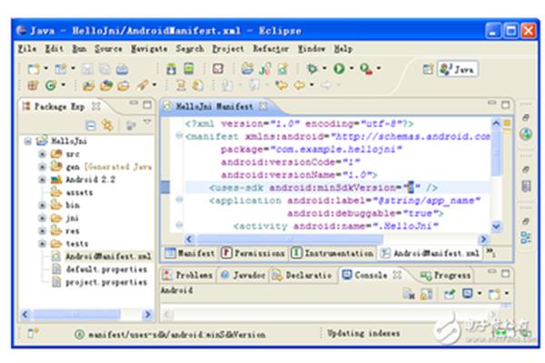Click the External Tools run icon

[366, 69]
